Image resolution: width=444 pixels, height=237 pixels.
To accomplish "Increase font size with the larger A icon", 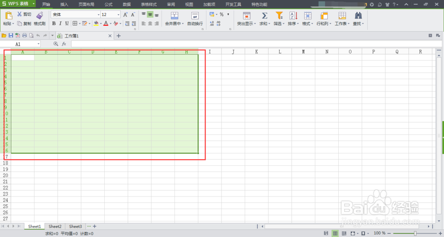I will (126, 15).
